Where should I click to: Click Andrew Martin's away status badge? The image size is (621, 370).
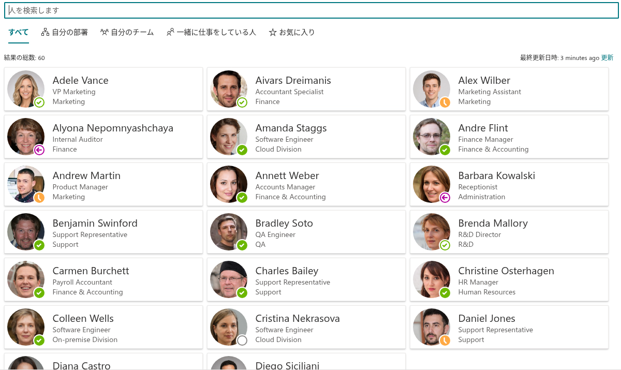tap(39, 198)
